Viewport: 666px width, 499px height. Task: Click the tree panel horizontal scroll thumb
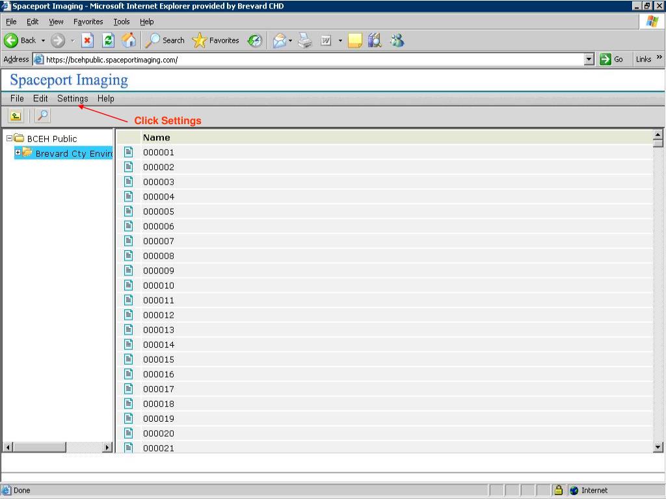click(x=39, y=447)
